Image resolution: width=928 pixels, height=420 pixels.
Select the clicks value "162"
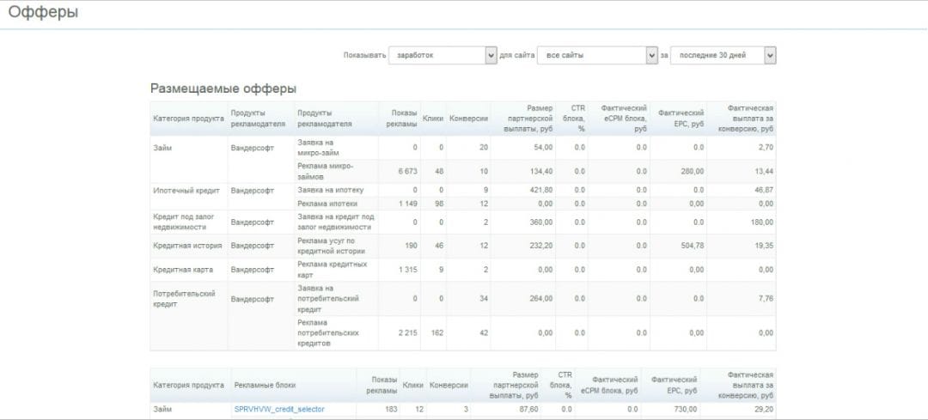[437, 333]
